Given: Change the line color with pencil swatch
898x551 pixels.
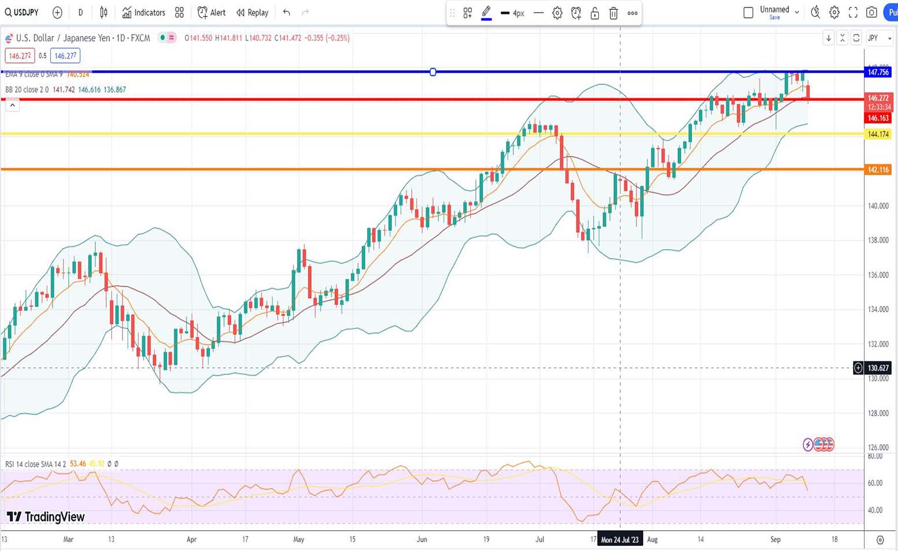Looking at the screenshot, I should [x=486, y=13].
